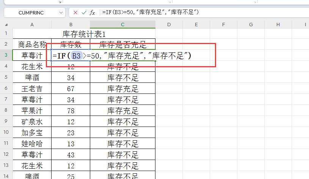The width and height of the screenshot is (309, 179).
Task: Expand the Name Box dropdown arrow
Action: click(x=61, y=13)
